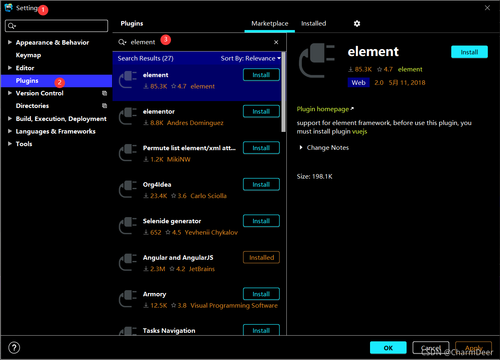
Task: Click the Web tag badge
Action: [358, 82]
